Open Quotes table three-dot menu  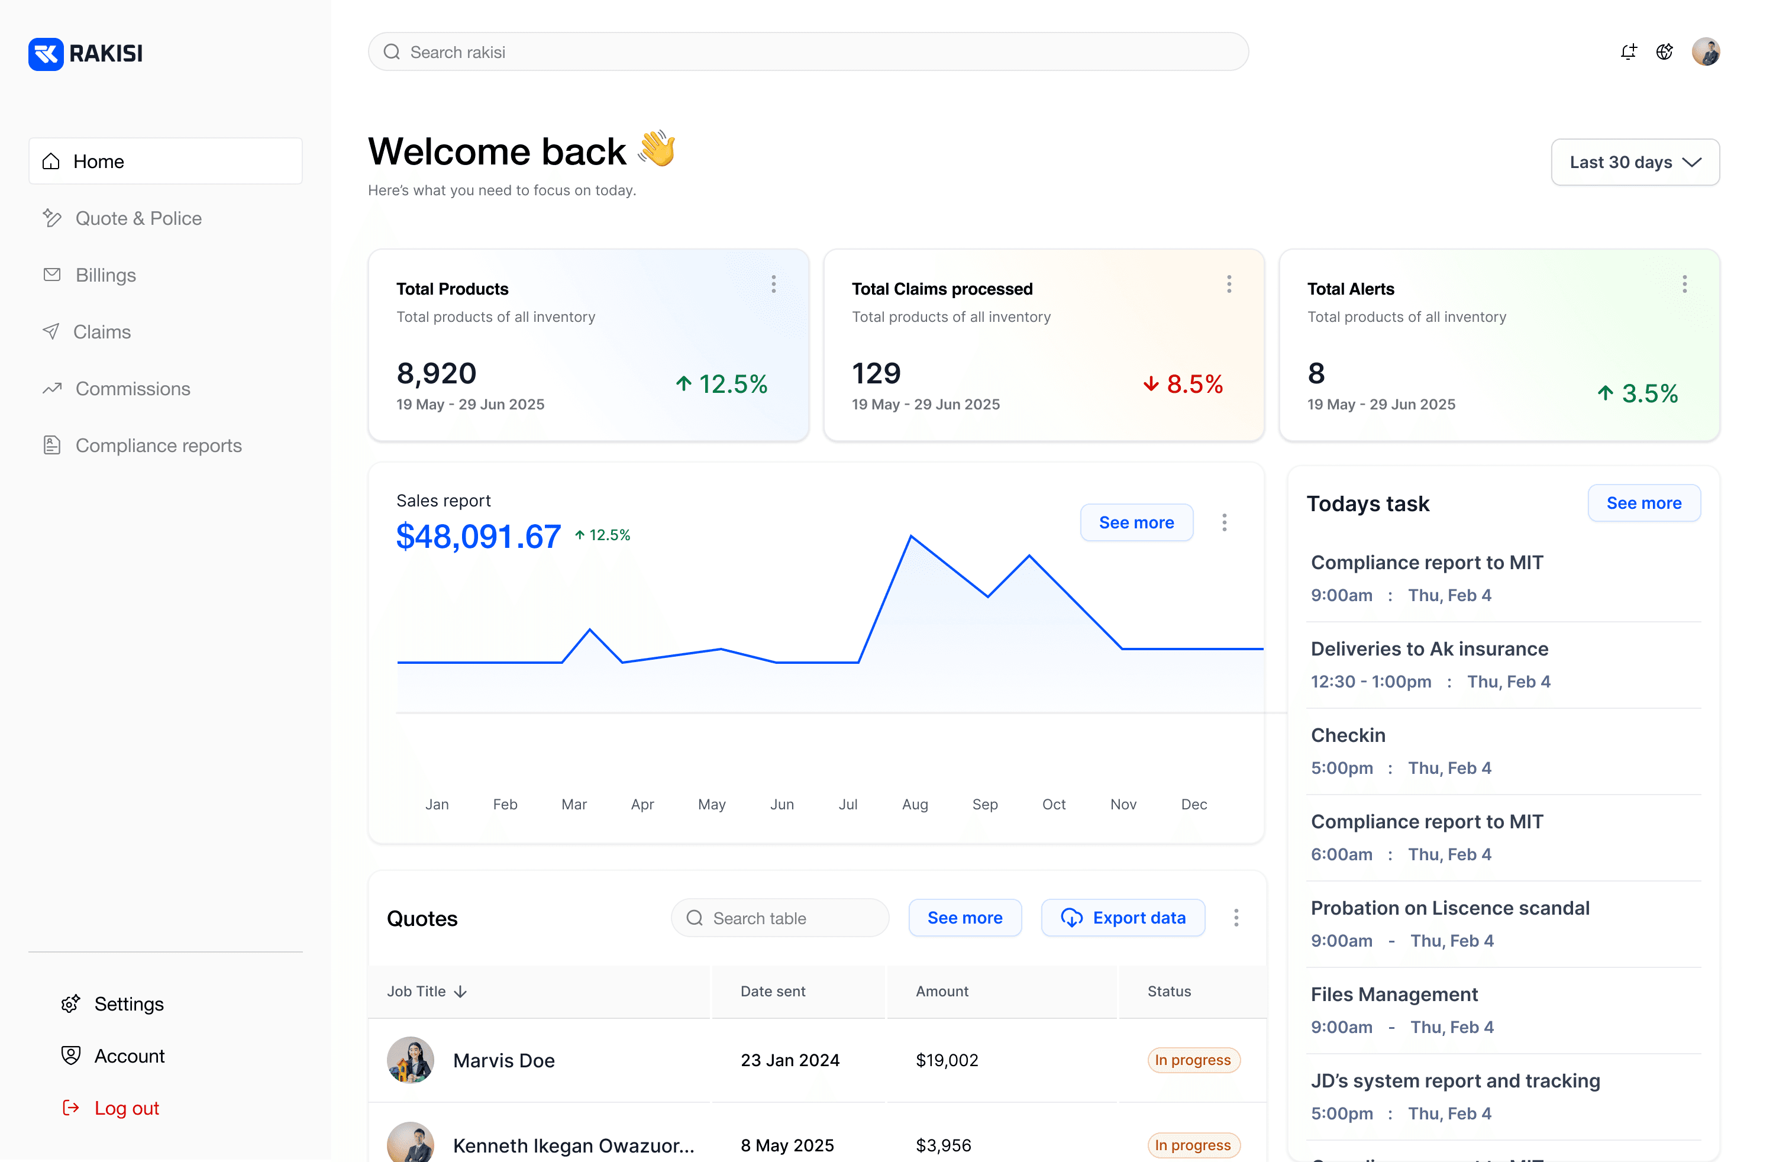coord(1236,918)
